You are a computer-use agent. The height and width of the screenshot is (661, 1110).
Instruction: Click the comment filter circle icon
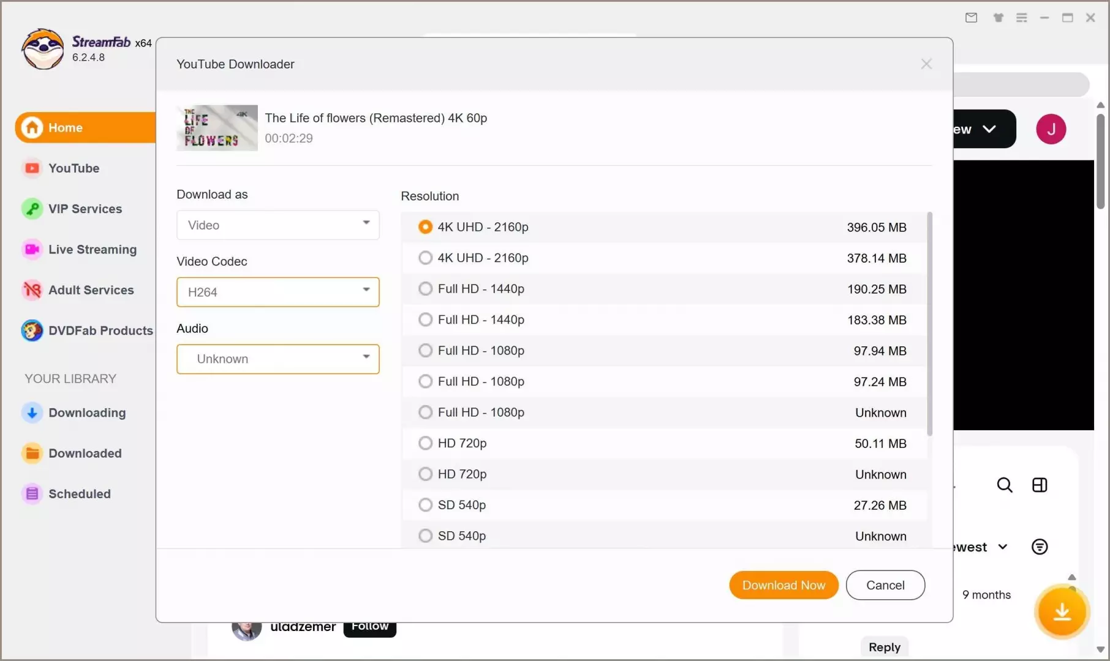pos(1040,547)
